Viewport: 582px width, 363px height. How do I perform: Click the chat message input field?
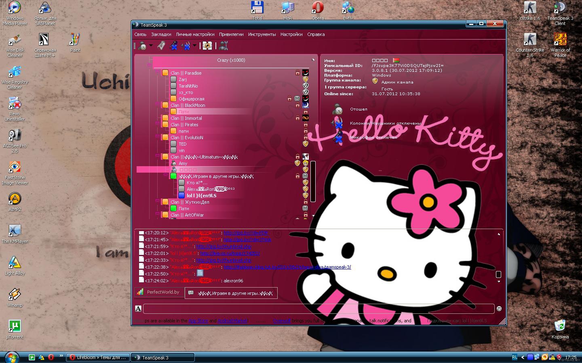tap(318, 309)
